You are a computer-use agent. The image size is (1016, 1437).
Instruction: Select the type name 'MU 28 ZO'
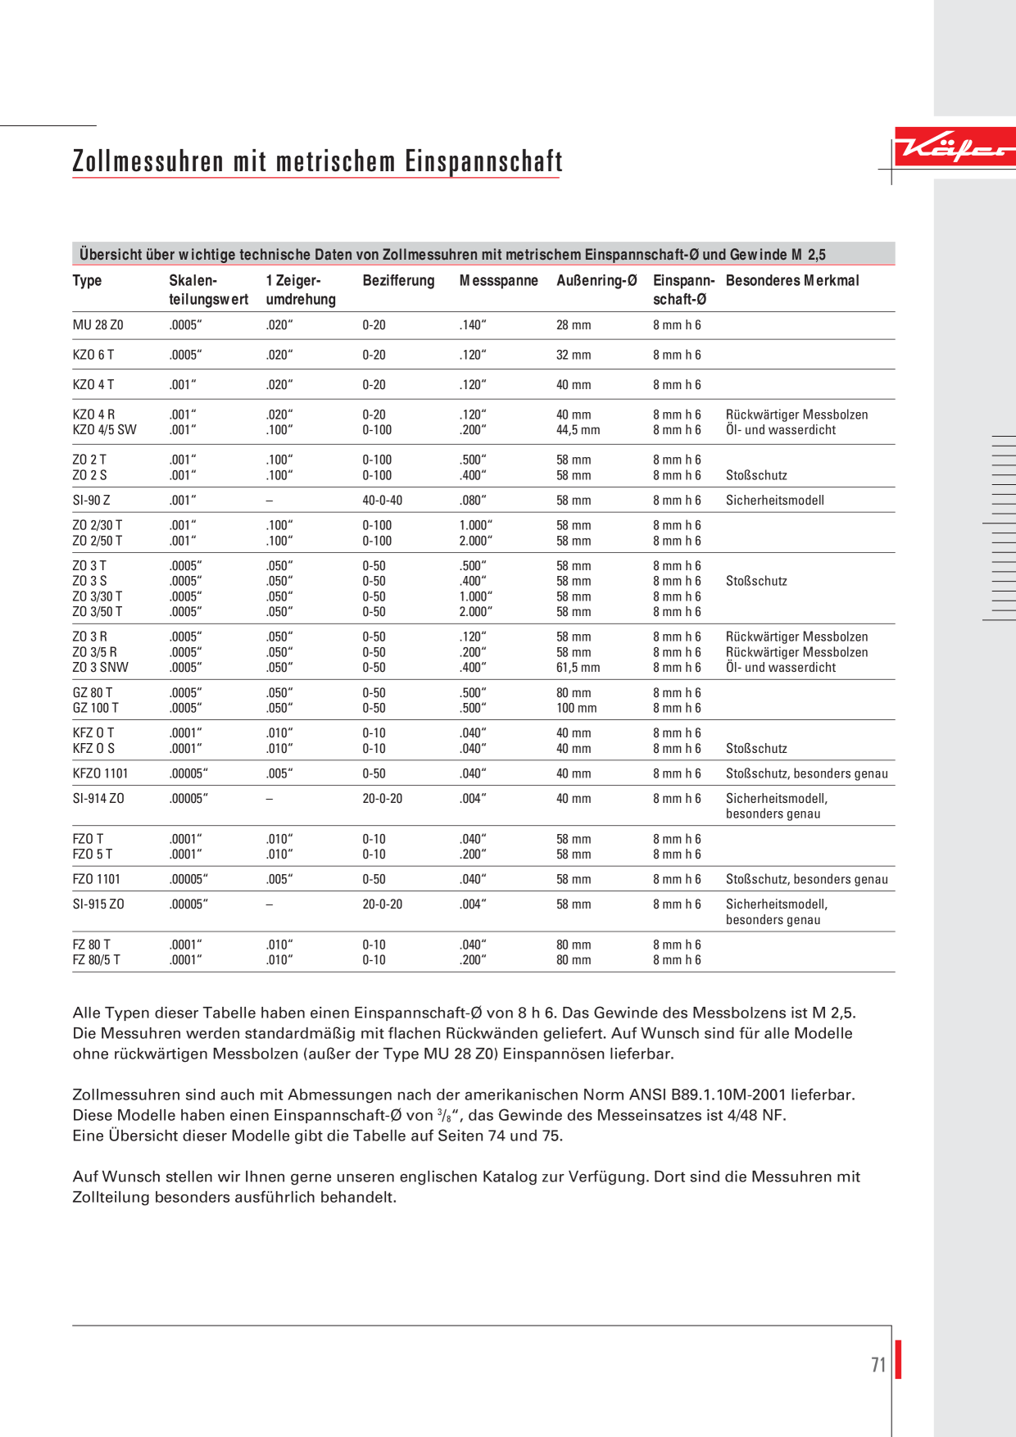click(98, 325)
